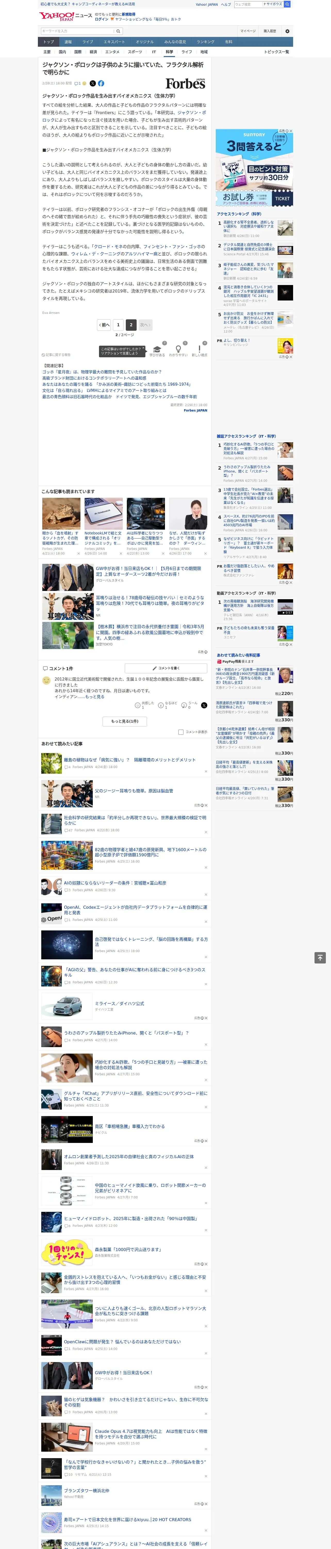The height and width of the screenshot is (1549, 331).
Task: Open related article about ゴッホ『星月夜』
Action: tap(102, 372)
